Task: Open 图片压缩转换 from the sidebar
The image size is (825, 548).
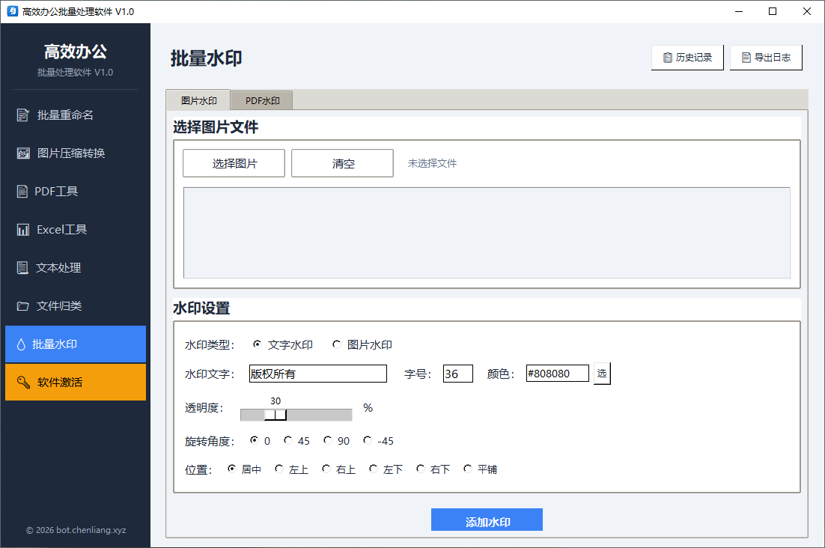Action: 76,153
